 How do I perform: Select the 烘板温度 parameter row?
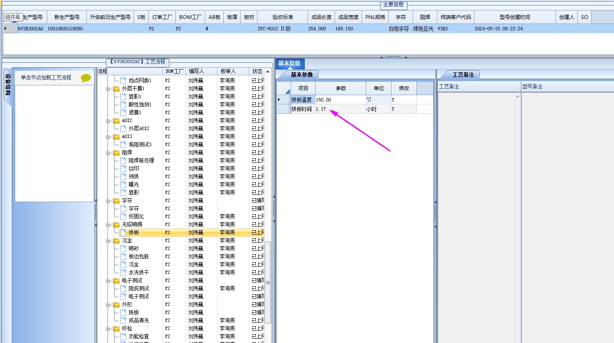[354, 100]
